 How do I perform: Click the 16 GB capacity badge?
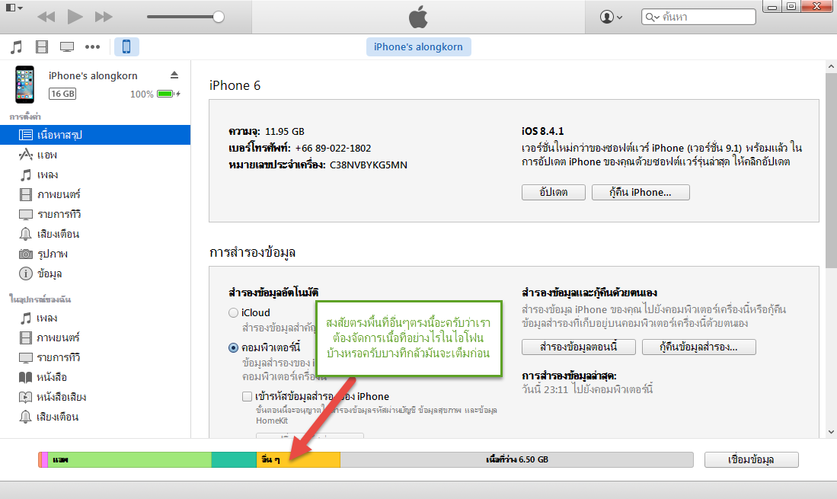62,94
